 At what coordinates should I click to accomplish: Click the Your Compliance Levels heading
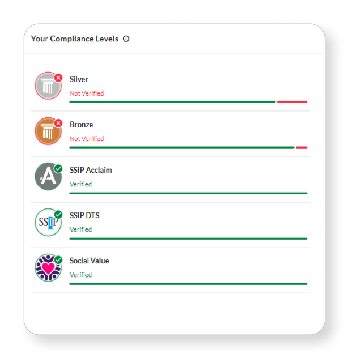(74, 39)
